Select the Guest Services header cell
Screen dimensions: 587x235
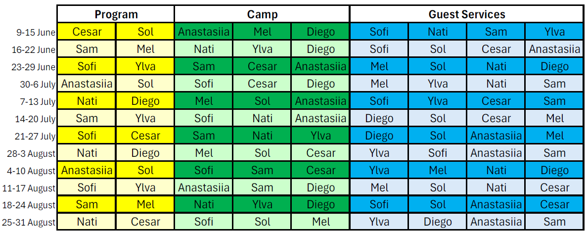point(466,14)
